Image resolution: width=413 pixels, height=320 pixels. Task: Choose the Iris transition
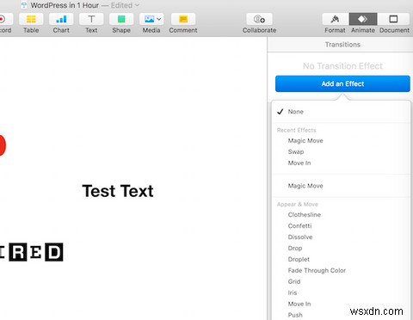pos(341,292)
